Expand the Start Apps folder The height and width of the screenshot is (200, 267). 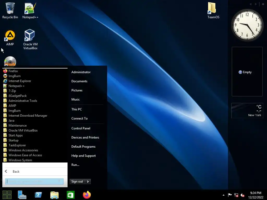click(35, 135)
